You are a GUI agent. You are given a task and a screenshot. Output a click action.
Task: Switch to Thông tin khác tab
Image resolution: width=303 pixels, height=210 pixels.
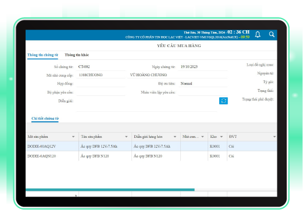(x=77, y=55)
